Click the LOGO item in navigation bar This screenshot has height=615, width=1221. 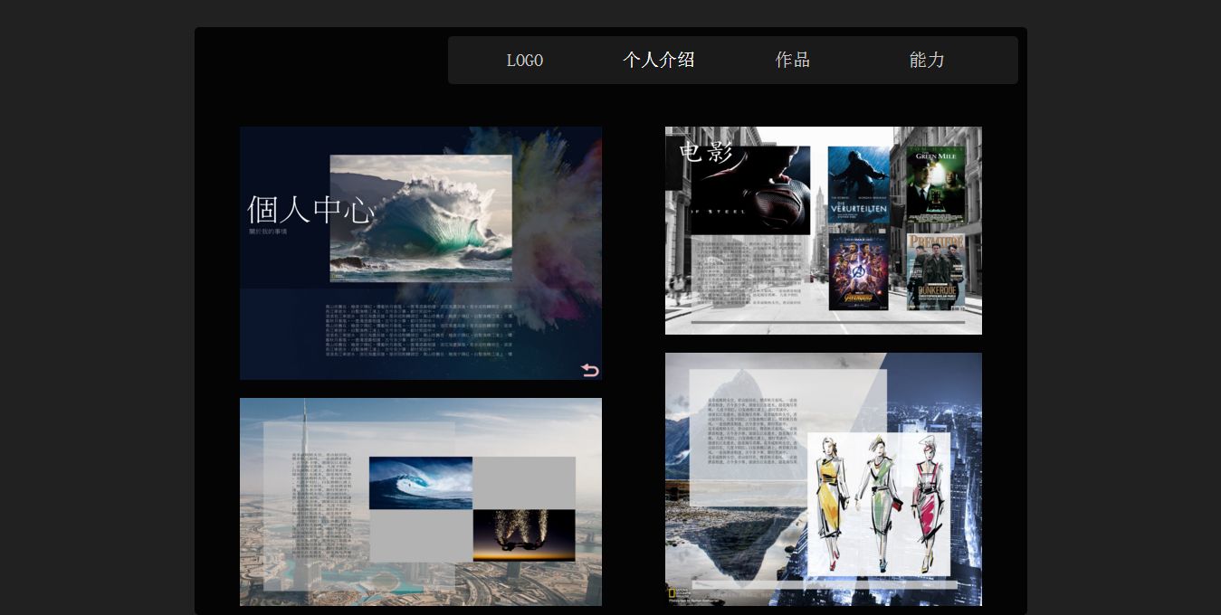pos(524,61)
